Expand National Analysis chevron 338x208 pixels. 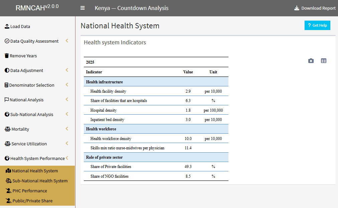coord(67,99)
